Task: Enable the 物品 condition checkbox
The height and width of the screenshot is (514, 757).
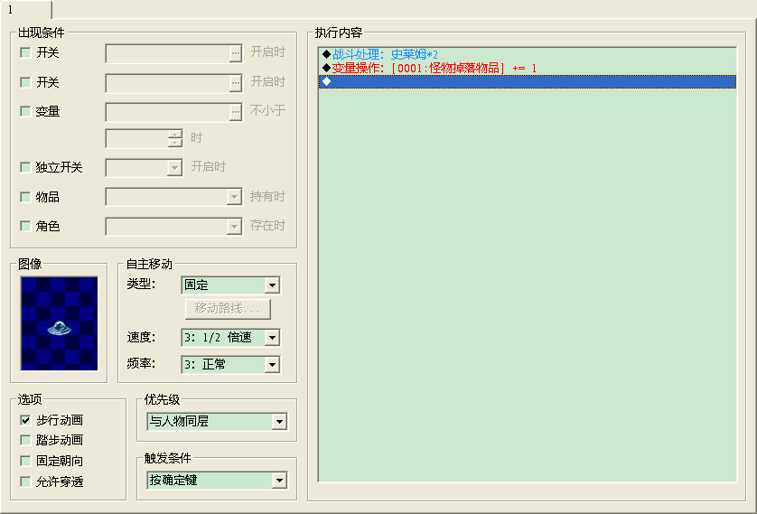Action: 25,197
